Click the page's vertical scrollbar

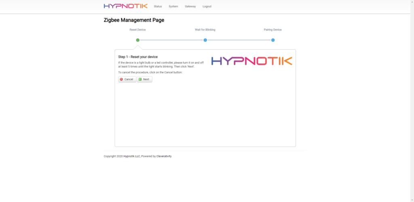[412, 101]
